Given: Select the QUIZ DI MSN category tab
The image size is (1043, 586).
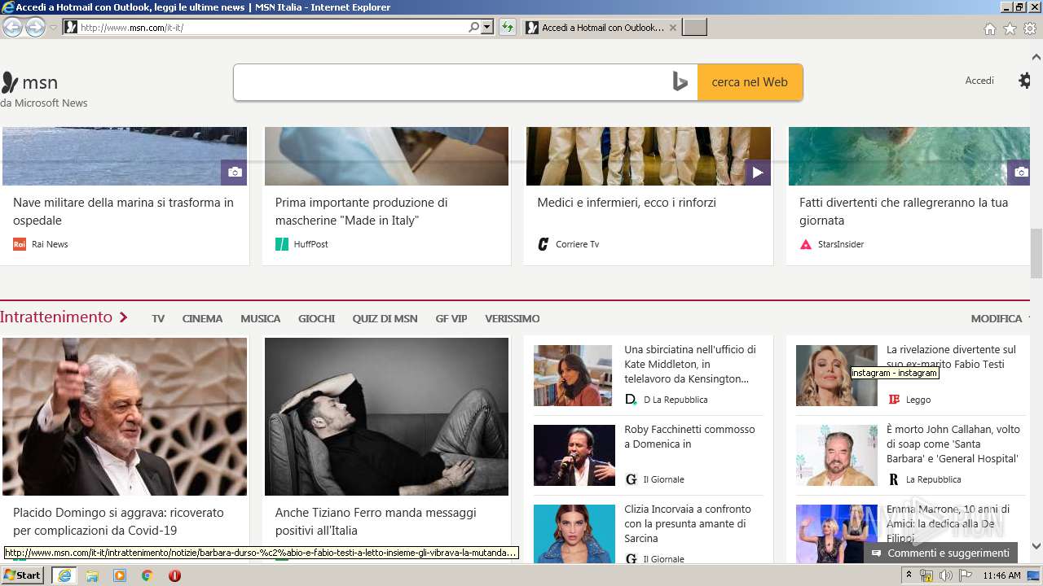Looking at the screenshot, I should coord(385,319).
